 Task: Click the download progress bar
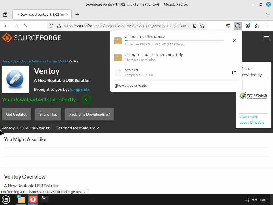point(174,41)
